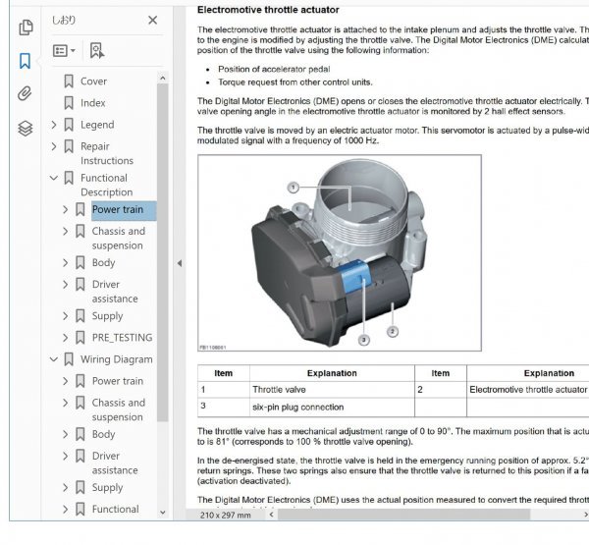Open the layers panel icon

pyautogui.click(x=26, y=129)
